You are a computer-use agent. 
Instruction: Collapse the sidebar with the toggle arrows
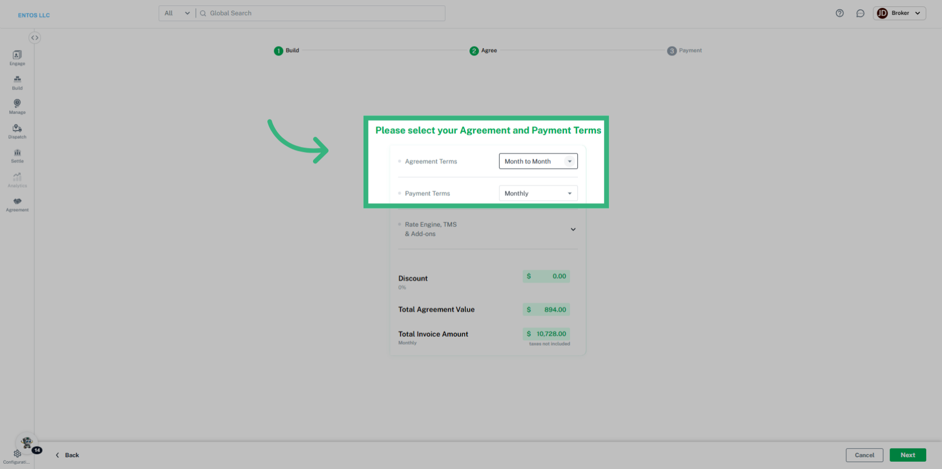[x=34, y=38]
